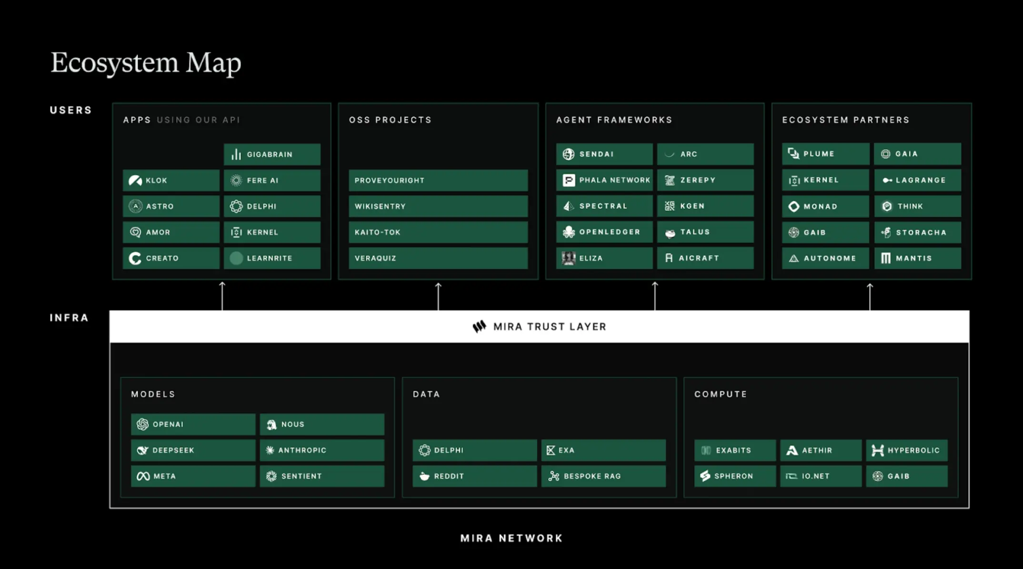Click the Phala Network P icon
Screen dimensions: 1023x569
[x=569, y=180]
